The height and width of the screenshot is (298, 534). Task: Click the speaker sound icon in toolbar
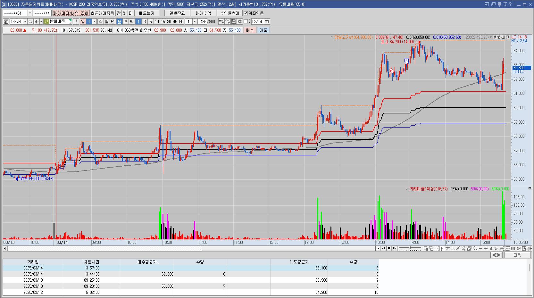click(37, 21)
